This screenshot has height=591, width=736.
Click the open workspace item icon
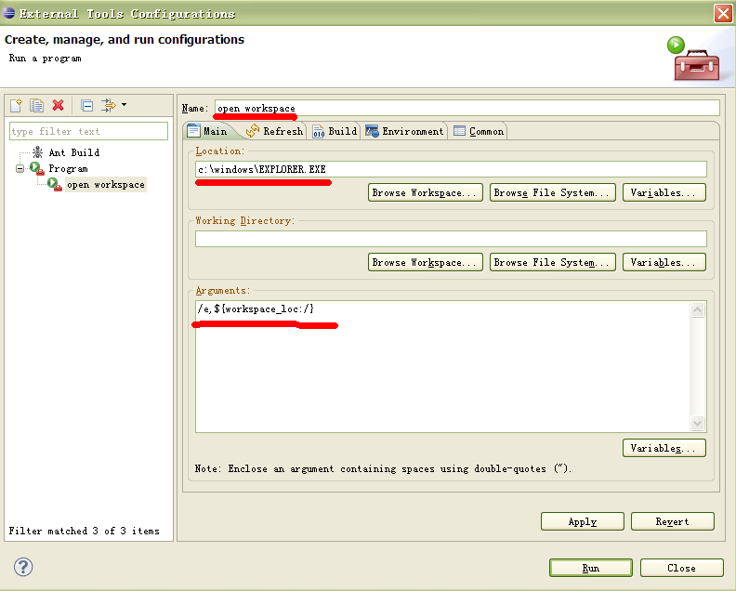[55, 185]
